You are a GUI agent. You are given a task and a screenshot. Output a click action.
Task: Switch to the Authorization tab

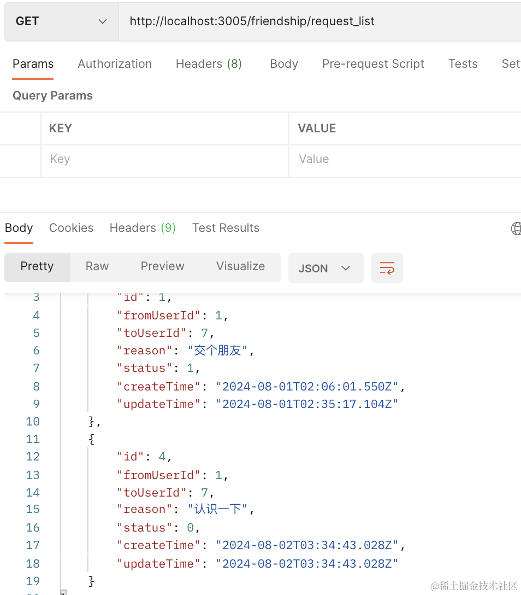coord(115,64)
